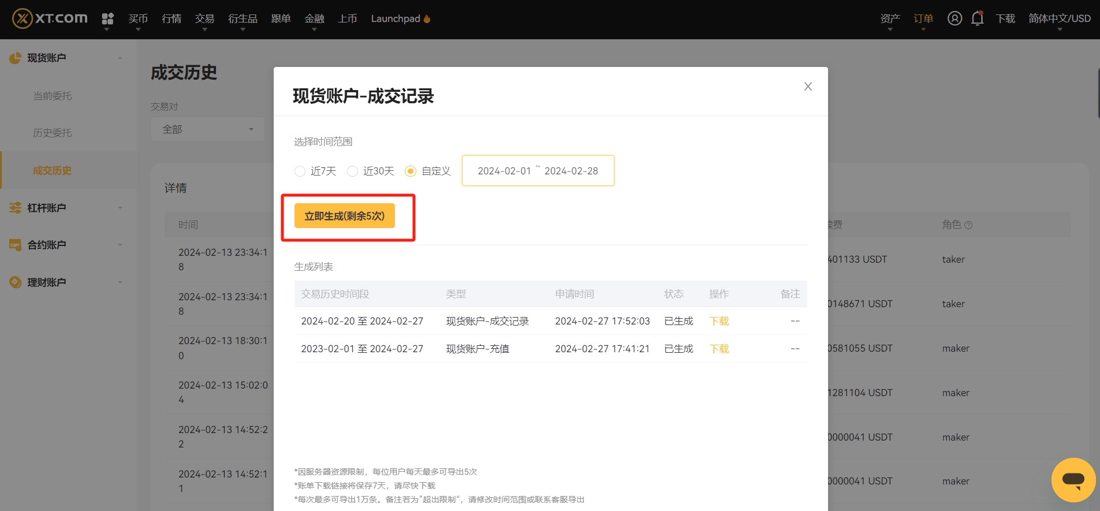Screen dimensions: 1100x511
Task: Open the chat support bubble
Action: [x=1073, y=480]
